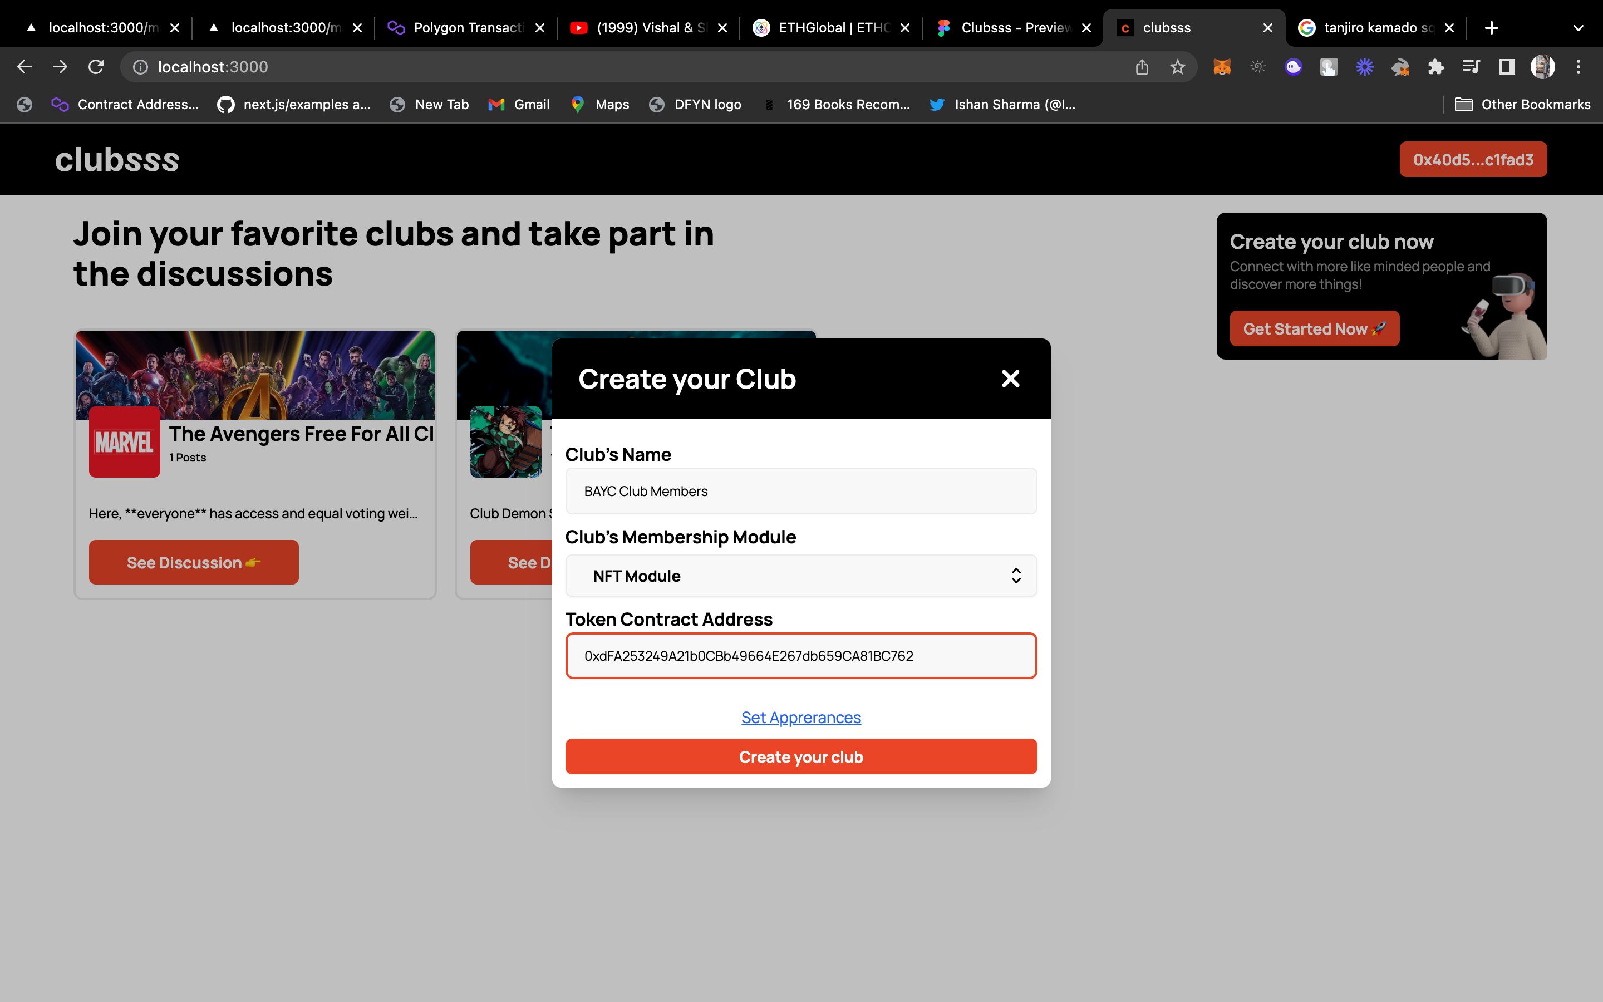Click the 0x40d5...c1fad3 wallet button

click(x=1473, y=160)
